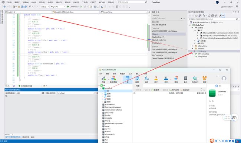The height and width of the screenshot is (143, 241).
Task: Open the Tools menu in Navicat
Action: (x=131, y=74)
